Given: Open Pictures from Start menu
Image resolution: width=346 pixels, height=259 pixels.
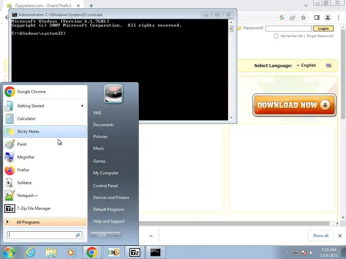Looking at the screenshot, I should (100, 137).
